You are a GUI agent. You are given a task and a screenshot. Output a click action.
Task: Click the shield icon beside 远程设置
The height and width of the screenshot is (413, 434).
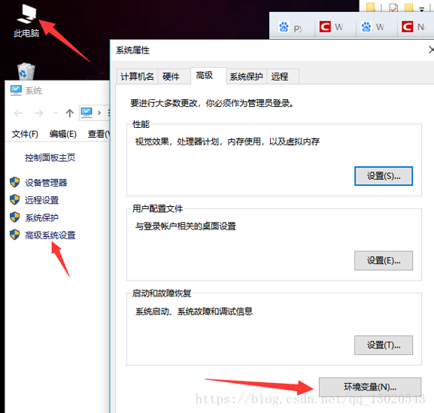point(15,200)
